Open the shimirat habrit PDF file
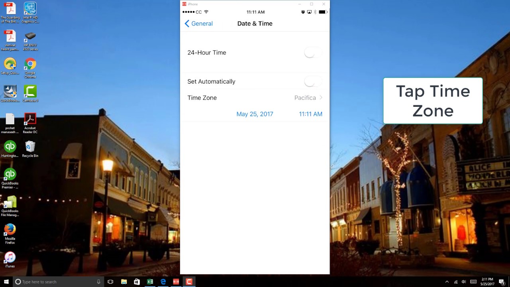Image resolution: width=510 pixels, height=287 pixels. [x=10, y=41]
